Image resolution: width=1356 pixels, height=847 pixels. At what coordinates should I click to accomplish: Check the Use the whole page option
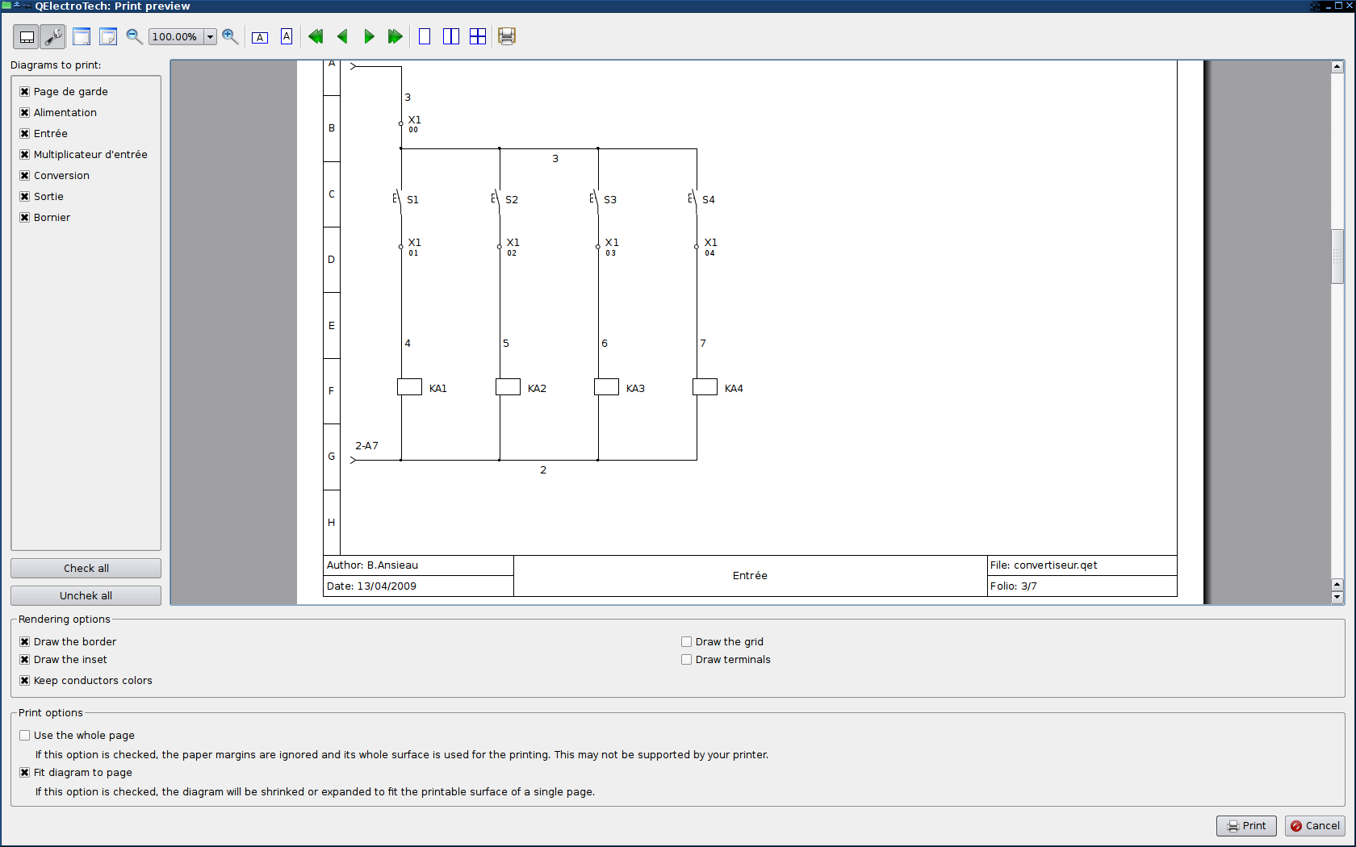(24, 735)
